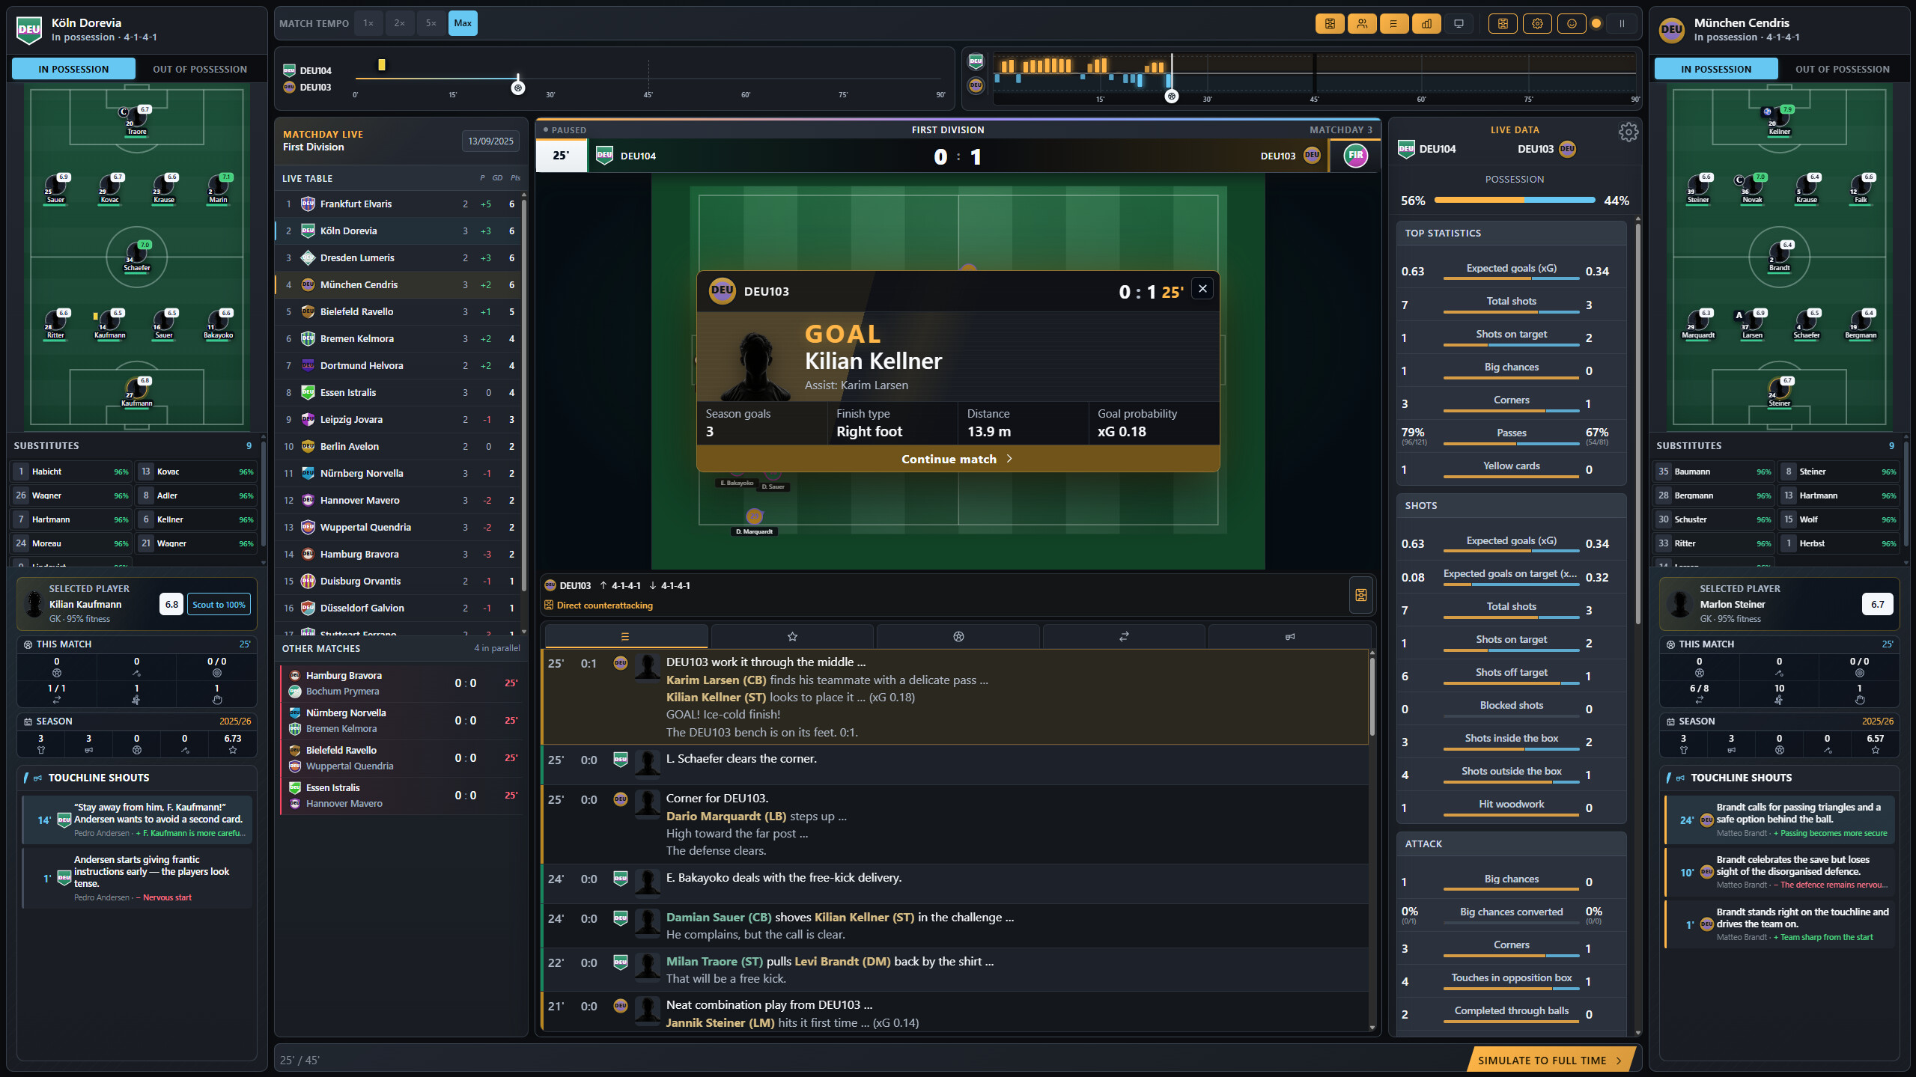Select Köln Dorevia Out of Possession tab
The height and width of the screenshot is (1077, 1916).
point(200,69)
